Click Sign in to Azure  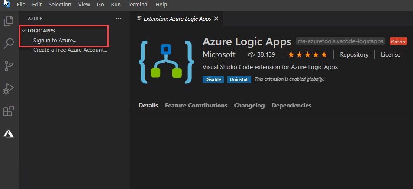click(55, 41)
